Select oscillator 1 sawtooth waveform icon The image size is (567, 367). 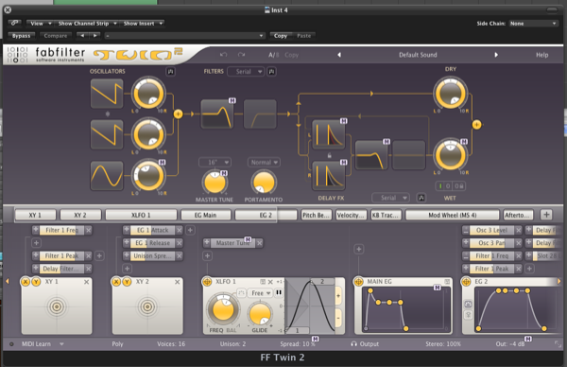point(107,94)
